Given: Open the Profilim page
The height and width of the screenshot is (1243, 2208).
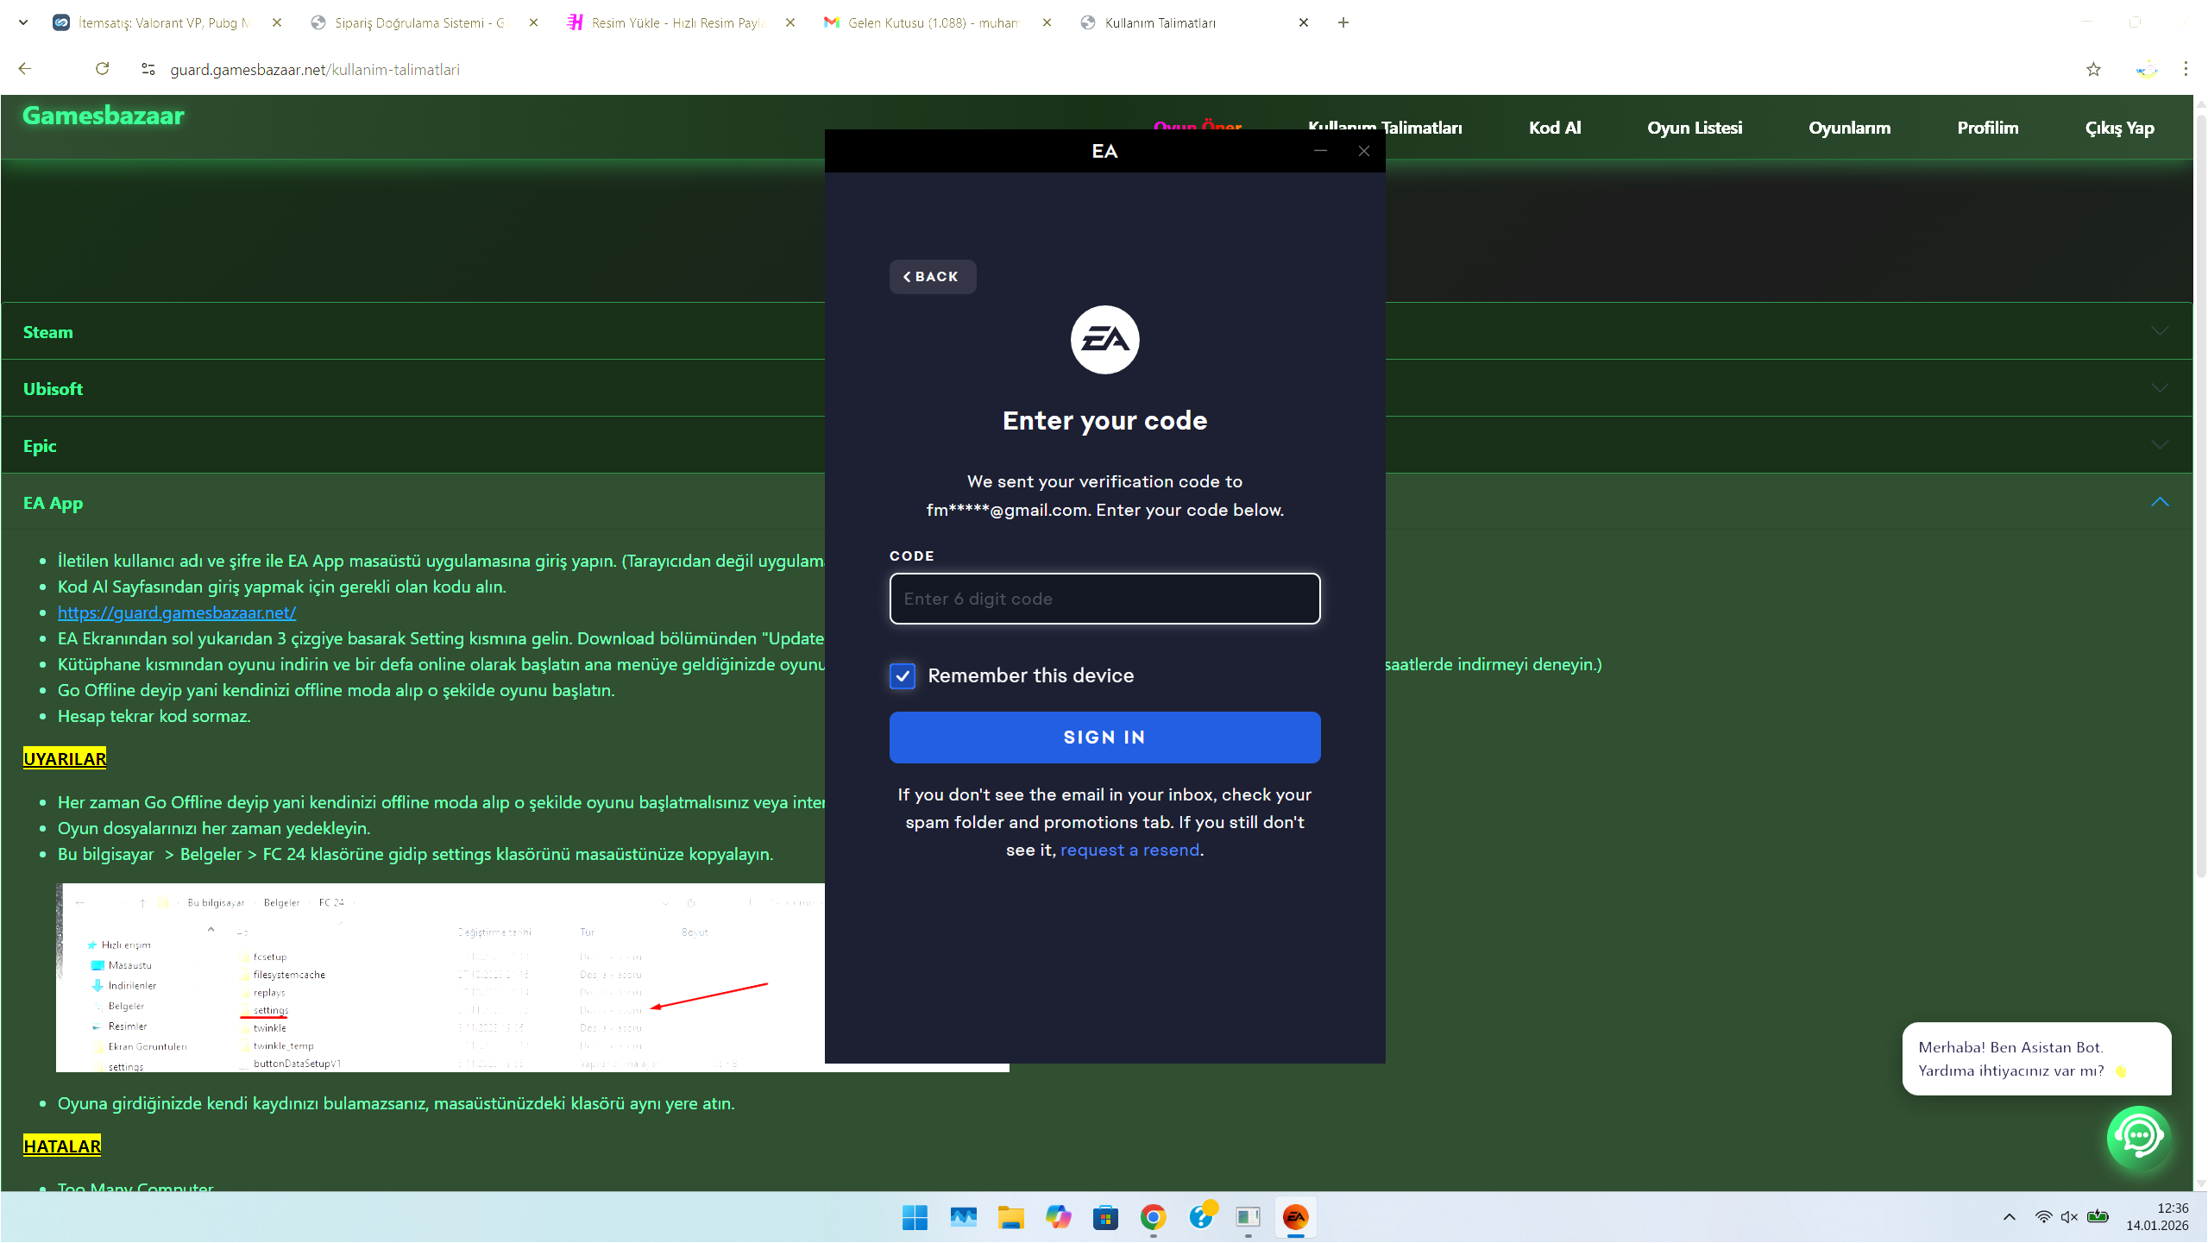Looking at the screenshot, I should click(1988, 128).
